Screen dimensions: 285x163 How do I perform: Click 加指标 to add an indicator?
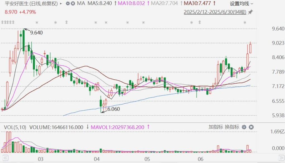(x=215, y=127)
